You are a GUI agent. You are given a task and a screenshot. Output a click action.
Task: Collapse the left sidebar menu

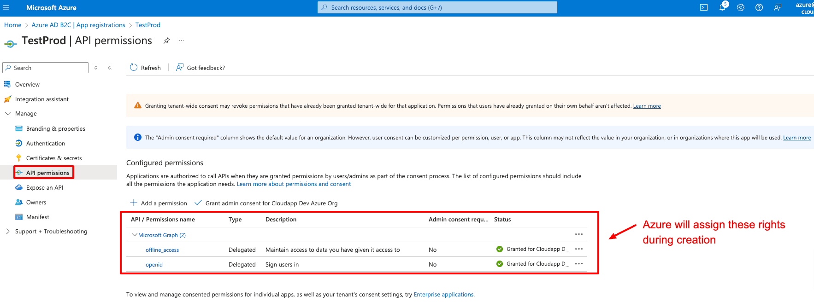[110, 68]
